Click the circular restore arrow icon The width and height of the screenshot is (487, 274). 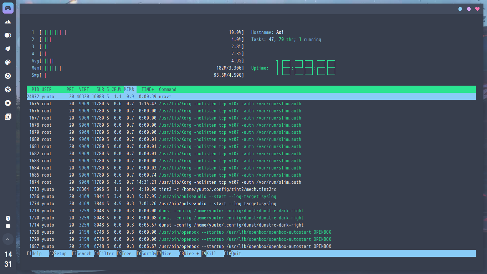coord(8,76)
